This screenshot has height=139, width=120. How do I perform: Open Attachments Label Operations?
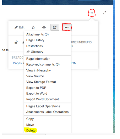click(x=47, y=112)
